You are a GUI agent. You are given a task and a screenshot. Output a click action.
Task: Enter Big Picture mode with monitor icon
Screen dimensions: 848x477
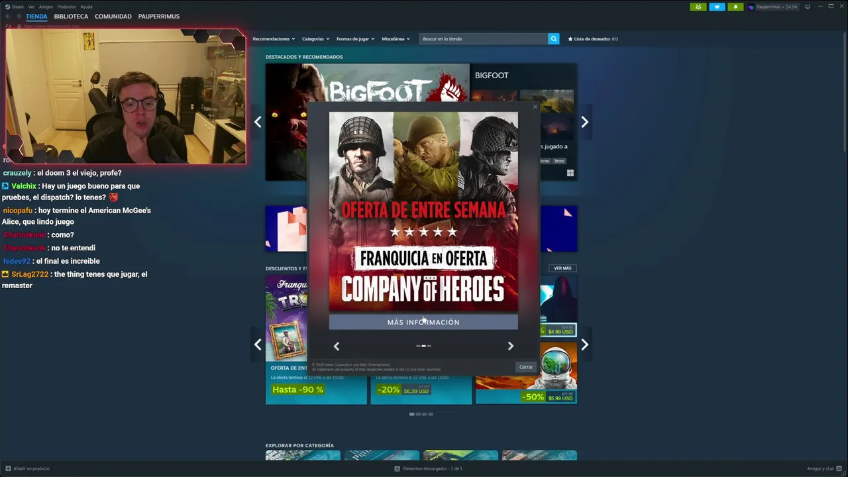point(808,7)
